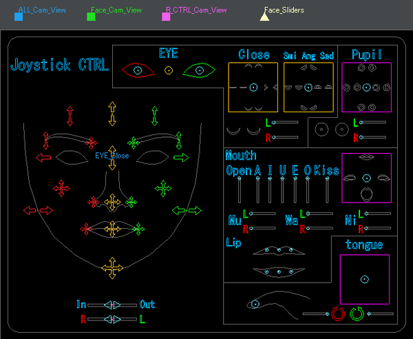Select the green double-arrow jaw side control
The image size is (413, 339).
187,210
